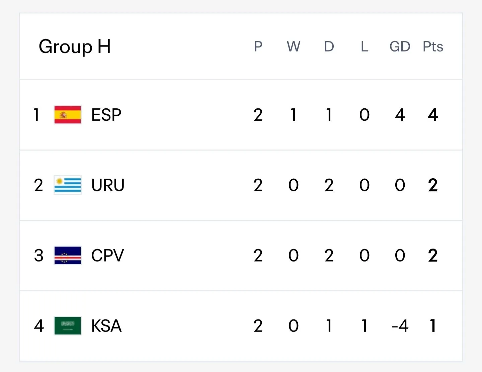This screenshot has width=482, height=372.
Task: Click the Cape Verde flag icon
Action: 68,256
